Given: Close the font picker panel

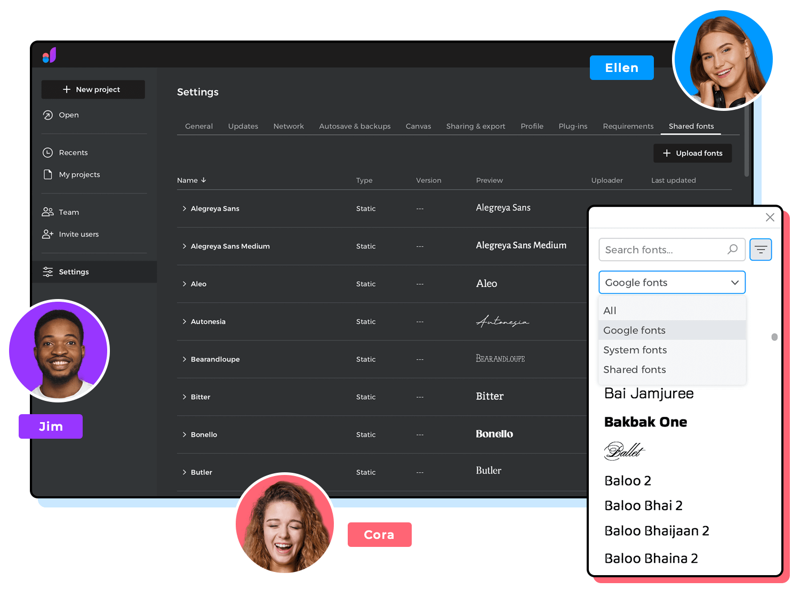Looking at the screenshot, I should coord(770,217).
